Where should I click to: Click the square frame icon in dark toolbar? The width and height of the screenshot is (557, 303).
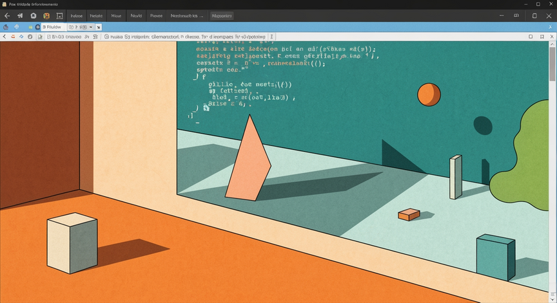point(59,15)
